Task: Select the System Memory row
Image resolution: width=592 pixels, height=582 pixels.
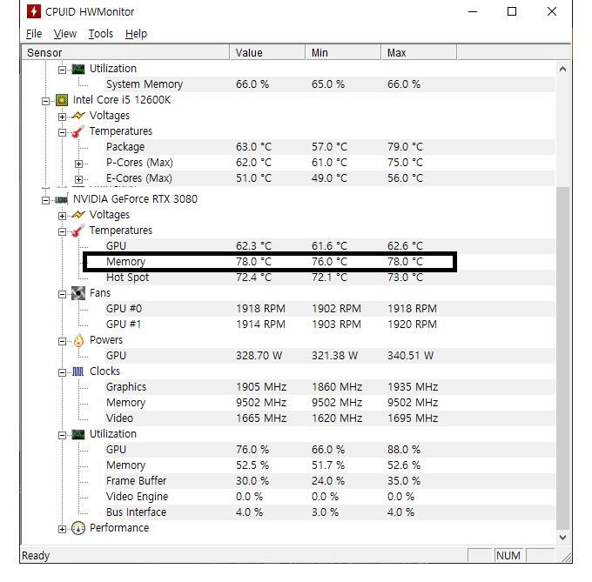Action: (x=330, y=84)
